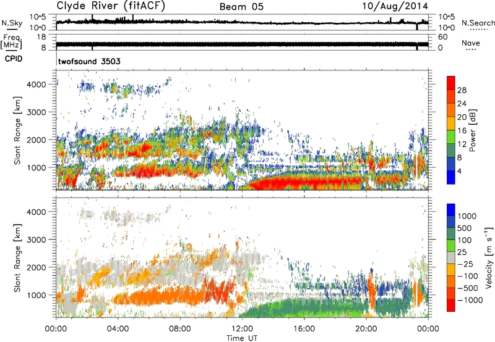This screenshot has width=495, height=342.
Task: Click the '28' Power colorbar label
Action: [x=462, y=90]
